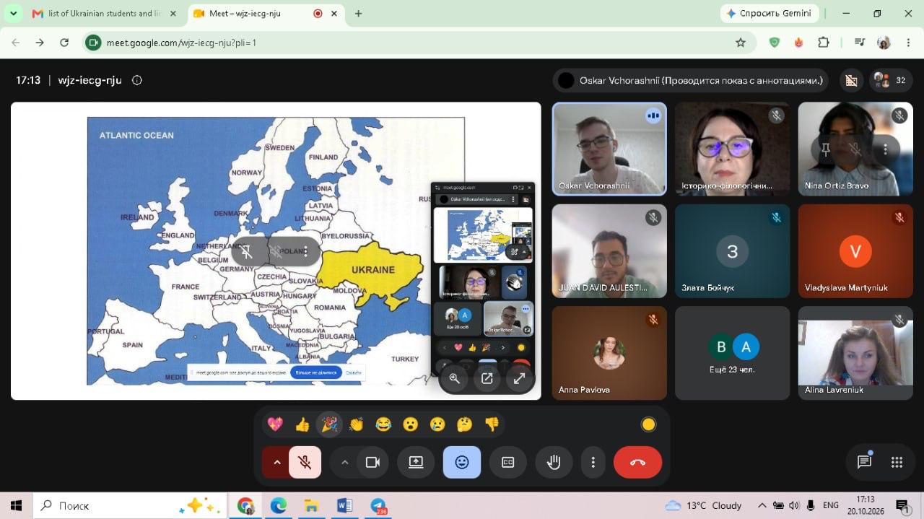Send the thinking face reaction
This screenshot has height=519, width=924.
465,424
